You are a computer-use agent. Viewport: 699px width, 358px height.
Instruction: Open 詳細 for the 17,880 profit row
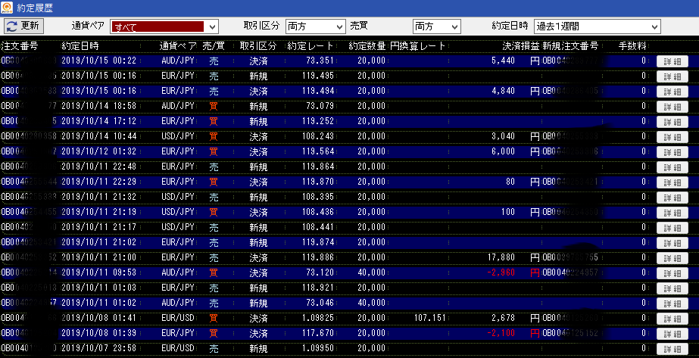pos(672,258)
